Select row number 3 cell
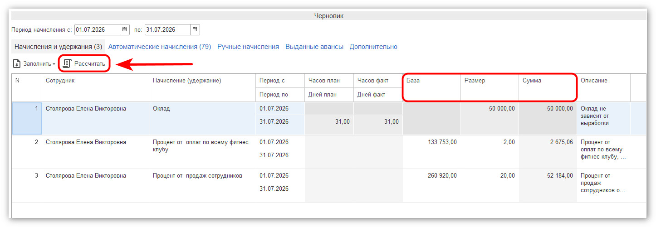656x227 pixels. (x=27, y=185)
